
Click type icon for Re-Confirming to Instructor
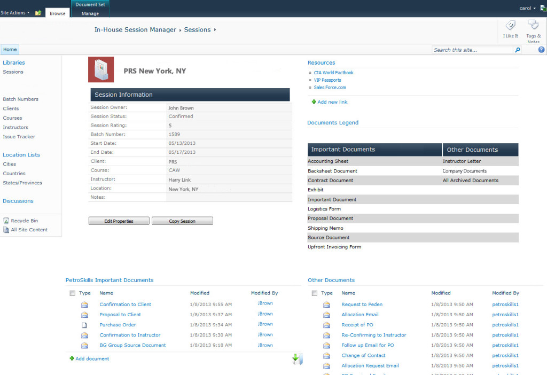pos(326,335)
